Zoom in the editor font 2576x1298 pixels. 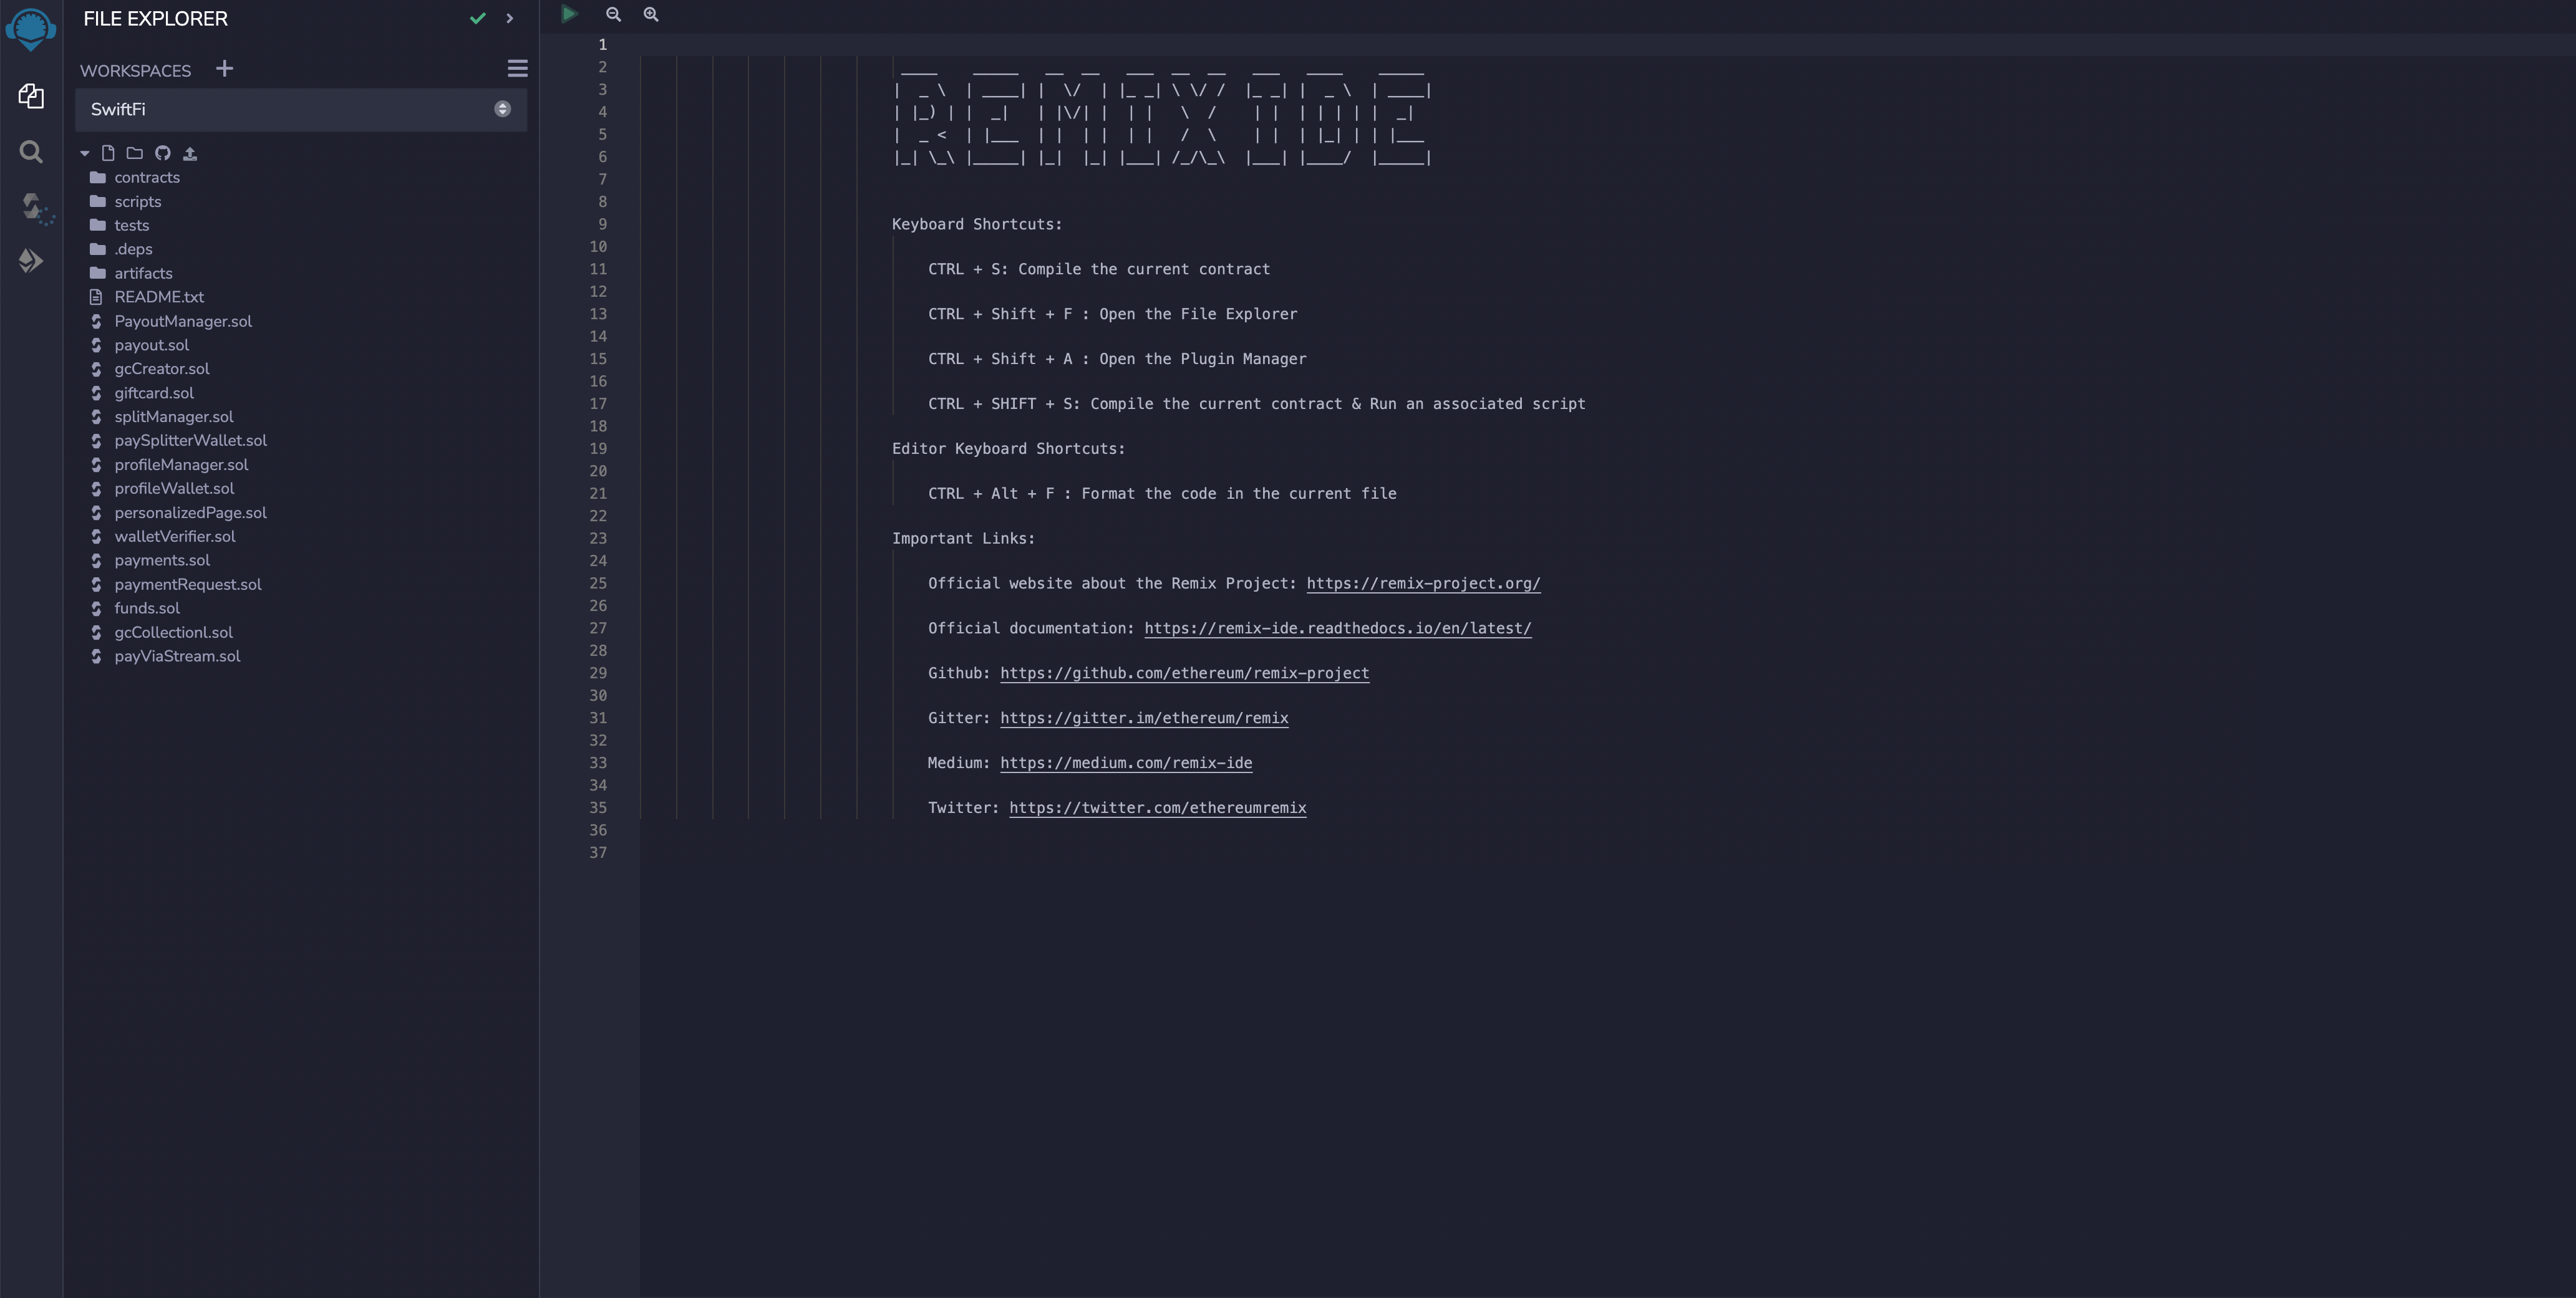point(651,14)
